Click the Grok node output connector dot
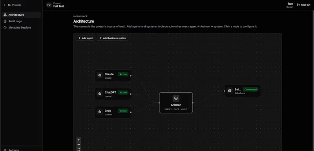314x151 pixels. pyautogui.click(x=131, y=112)
